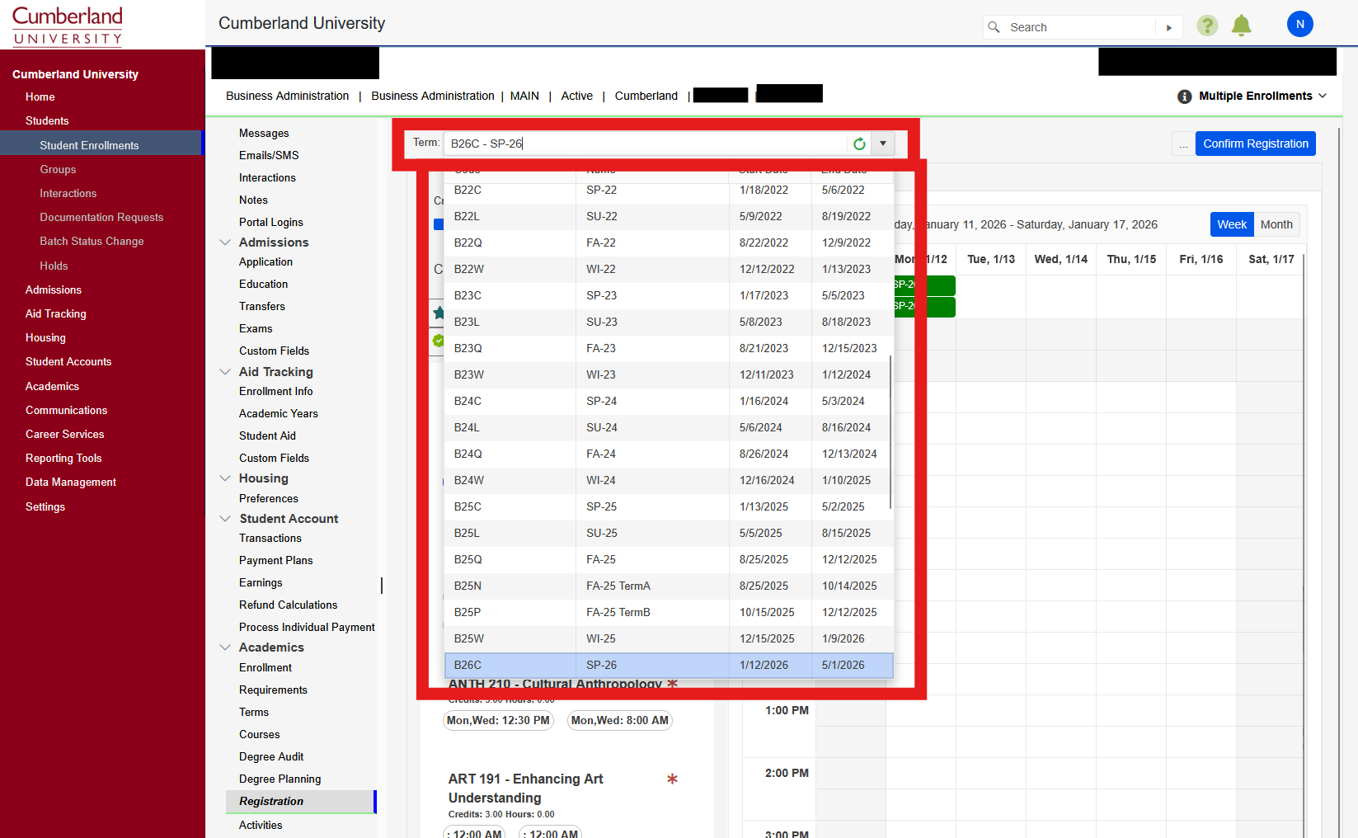Select term B25Q FA-25 in list

click(x=669, y=559)
